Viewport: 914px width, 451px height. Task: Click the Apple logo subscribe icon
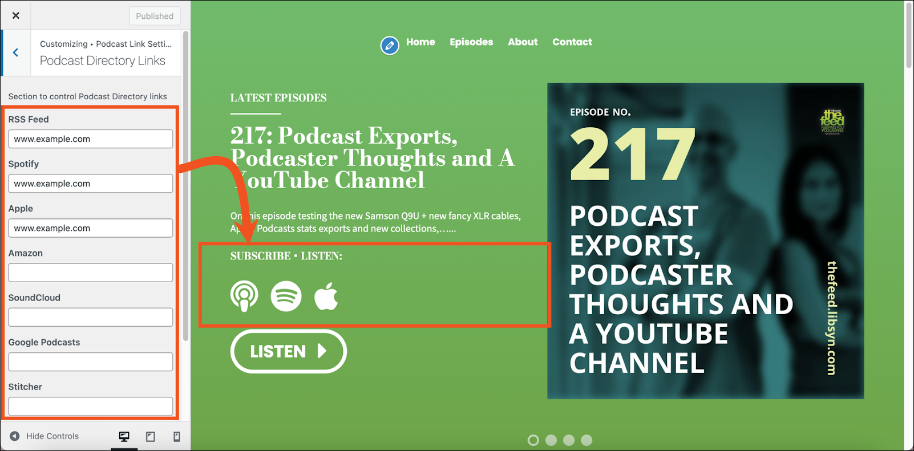(x=326, y=296)
